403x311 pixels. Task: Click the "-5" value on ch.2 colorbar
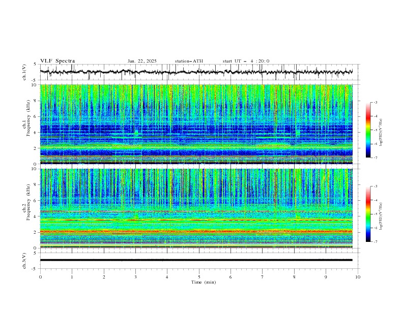tap(375, 214)
